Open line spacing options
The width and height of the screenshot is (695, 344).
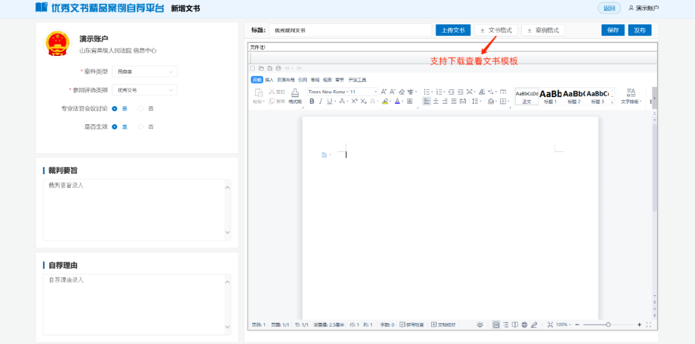[476, 101]
